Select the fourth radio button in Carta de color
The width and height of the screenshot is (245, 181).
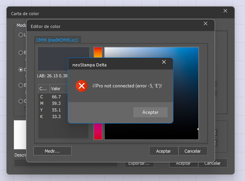21,85
